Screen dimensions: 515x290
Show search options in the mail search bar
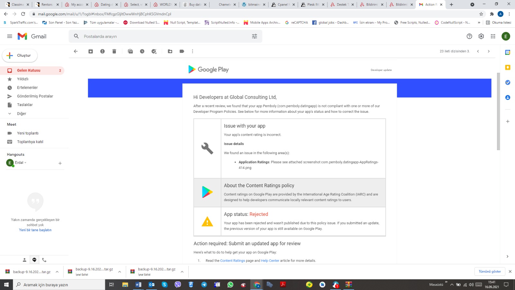click(255, 36)
